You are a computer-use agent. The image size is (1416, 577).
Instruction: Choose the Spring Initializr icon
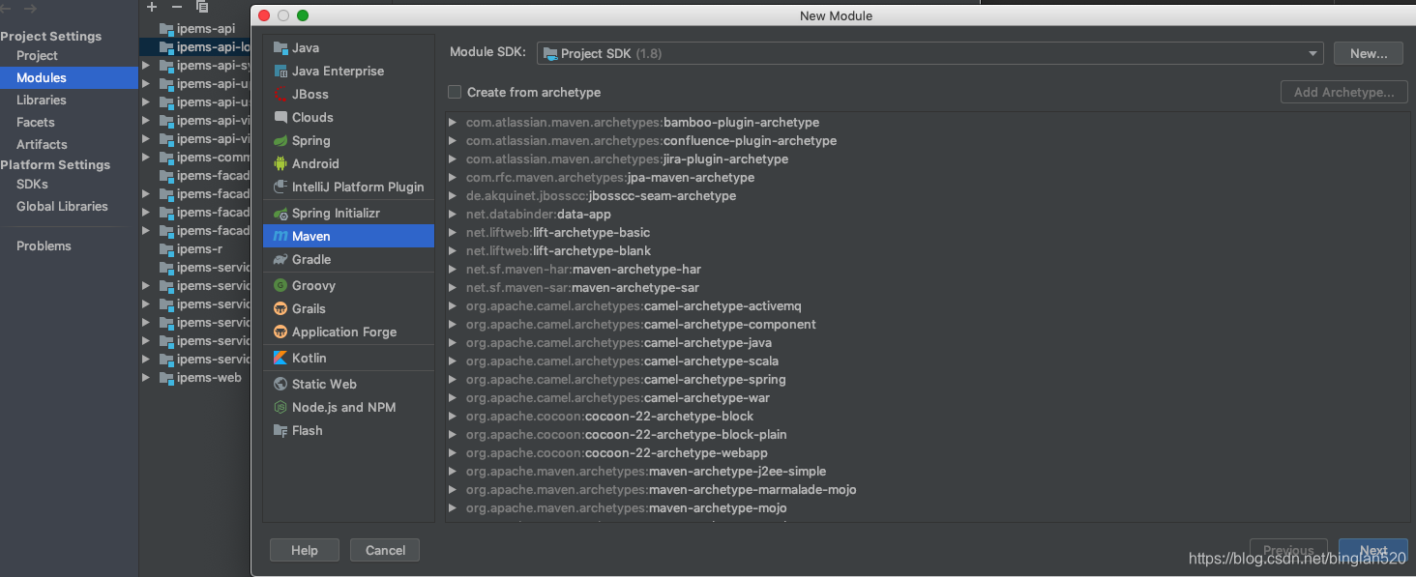[x=280, y=213]
